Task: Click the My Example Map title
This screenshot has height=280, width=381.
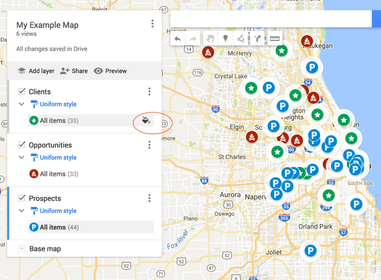Action: pos(47,25)
